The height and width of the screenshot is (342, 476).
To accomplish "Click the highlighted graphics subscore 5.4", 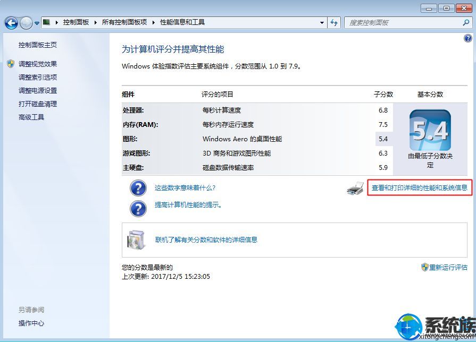I will (383, 139).
